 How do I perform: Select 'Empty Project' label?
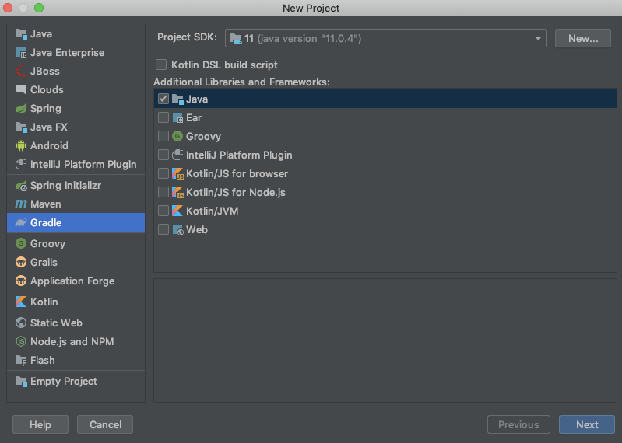coord(64,382)
